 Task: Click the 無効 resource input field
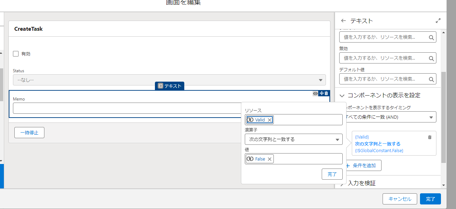pyautogui.click(x=388, y=58)
